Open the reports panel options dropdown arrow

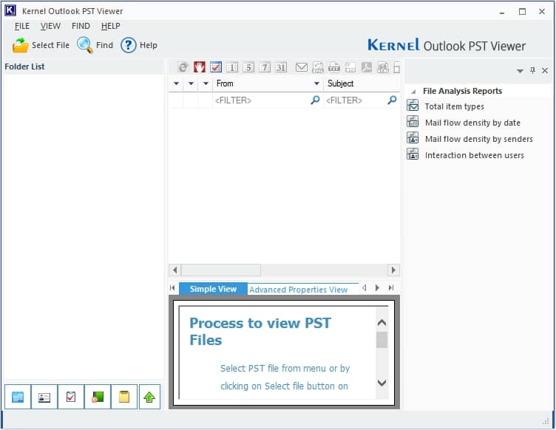click(x=520, y=71)
